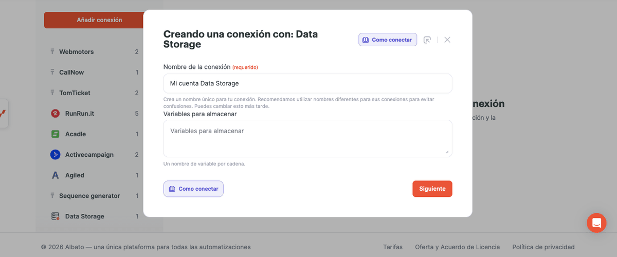Viewport: 617px width, 257px height.
Task: Click the Siguiente button
Action: [x=432, y=189]
